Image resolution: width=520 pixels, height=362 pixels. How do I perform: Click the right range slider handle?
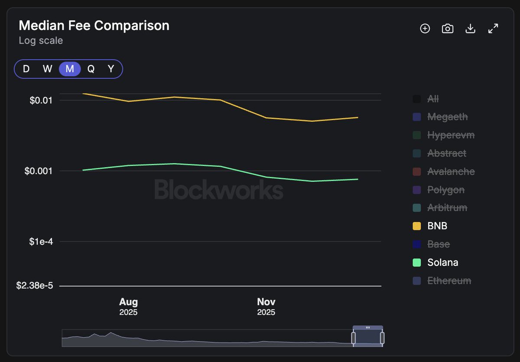[x=382, y=338]
